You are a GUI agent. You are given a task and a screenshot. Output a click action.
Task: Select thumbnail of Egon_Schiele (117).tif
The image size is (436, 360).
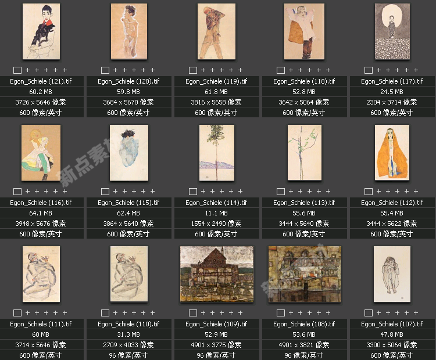(392, 31)
